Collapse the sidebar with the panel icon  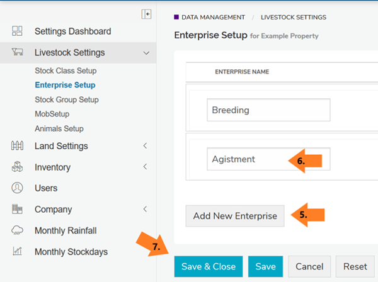[146, 14]
